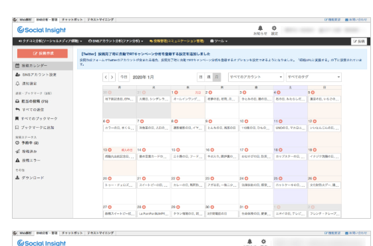Image resolution: width=373 pixels, height=246 pixels.
Task: Open すべてのブックマーク in sidebar
Action: click(36, 118)
